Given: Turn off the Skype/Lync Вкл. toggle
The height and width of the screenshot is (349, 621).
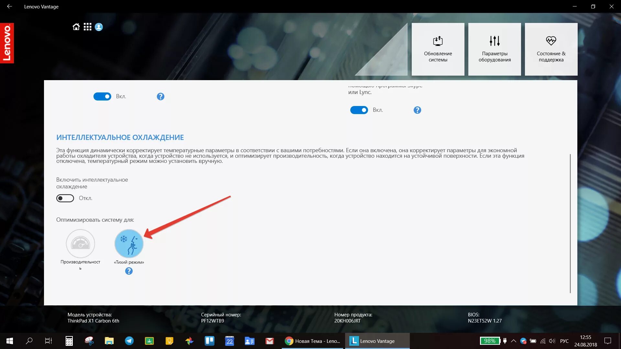Looking at the screenshot, I should point(359,110).
